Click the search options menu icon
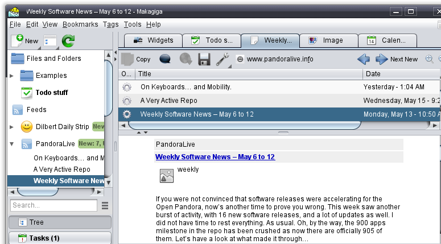The width and height of the screenshot is (441, 244). (x=105, y=206)
